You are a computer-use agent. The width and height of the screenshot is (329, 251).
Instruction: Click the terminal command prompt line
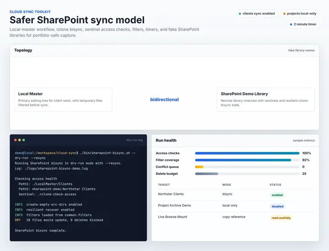tap(75, 156)
